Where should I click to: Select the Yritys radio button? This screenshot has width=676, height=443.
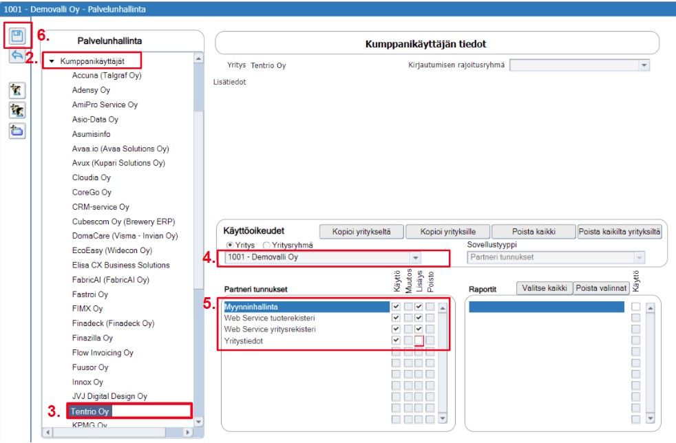pyautogui.click(x=230, y=245)
